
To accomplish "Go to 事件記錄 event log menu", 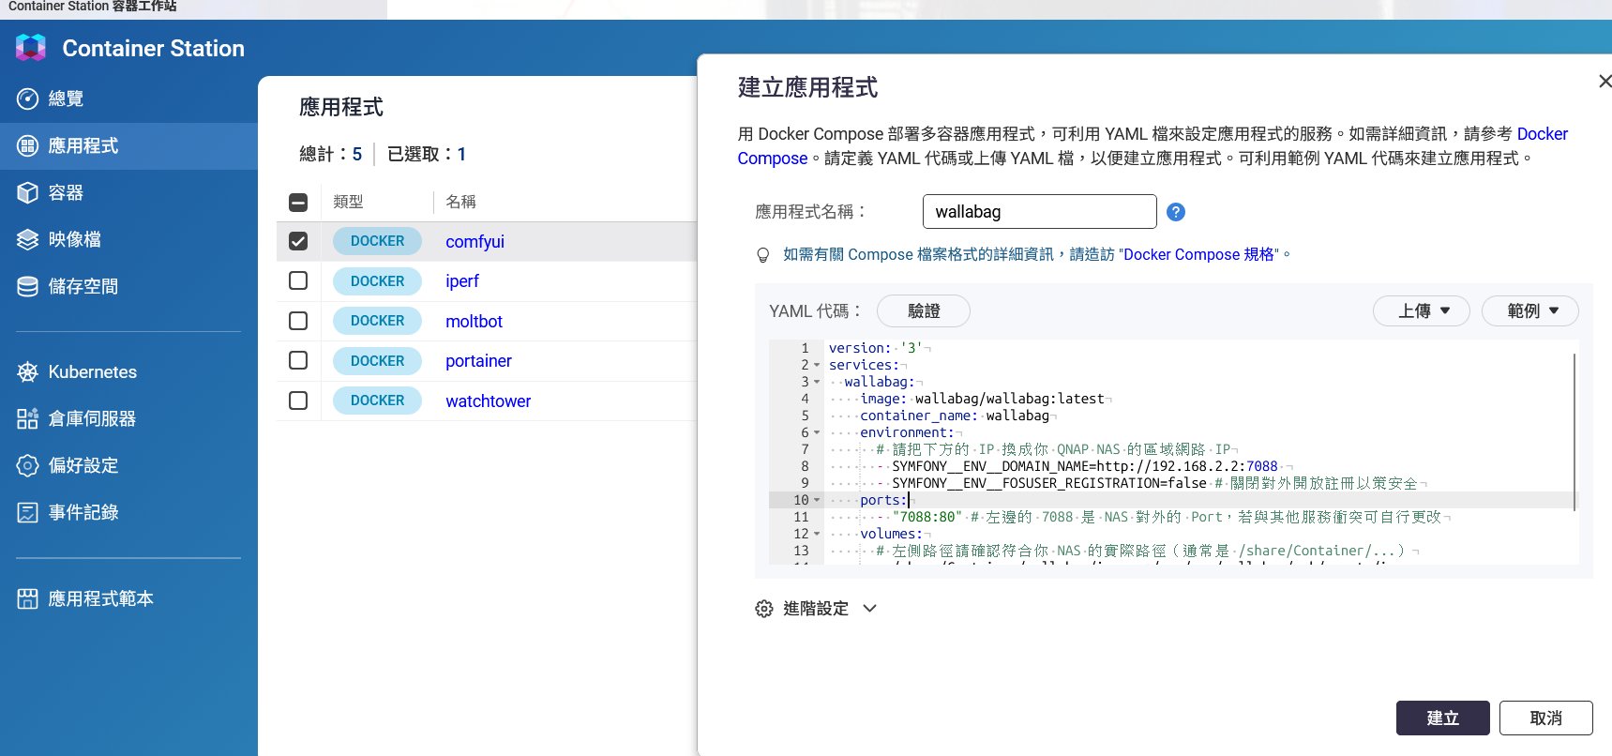I will point(83,512).
